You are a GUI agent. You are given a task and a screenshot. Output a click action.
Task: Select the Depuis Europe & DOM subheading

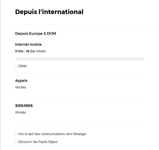(36, 34)
